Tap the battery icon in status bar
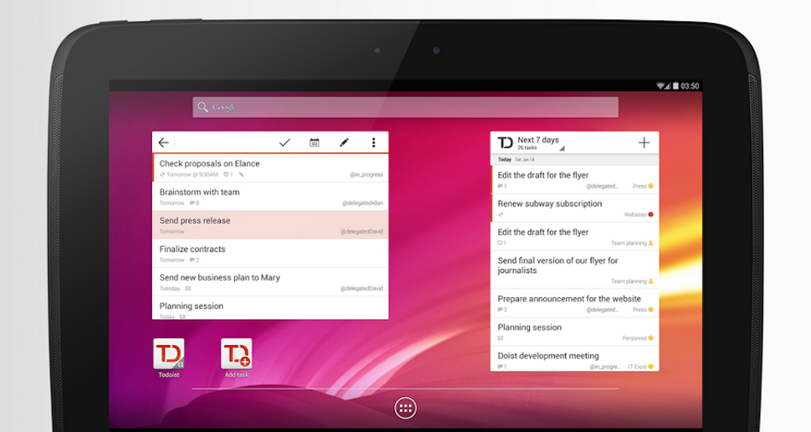811x432 pixels. 676,86
